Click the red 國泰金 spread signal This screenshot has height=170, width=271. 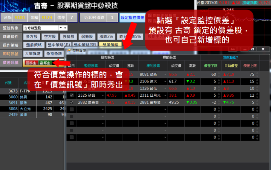(x=31, y=63)
